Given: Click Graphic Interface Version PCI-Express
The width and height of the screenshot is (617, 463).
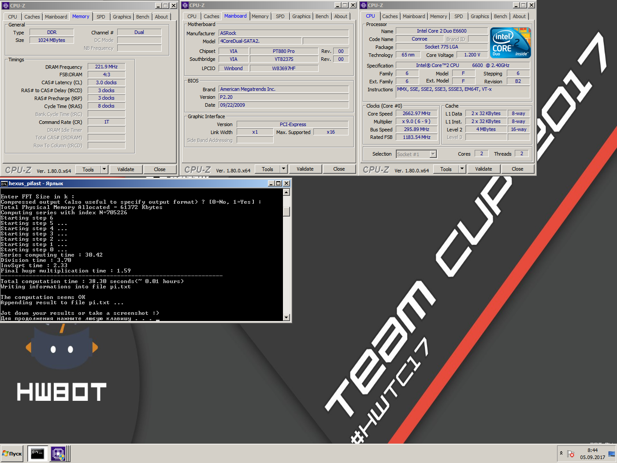Looking at the screenshot, I should [293, 124].
